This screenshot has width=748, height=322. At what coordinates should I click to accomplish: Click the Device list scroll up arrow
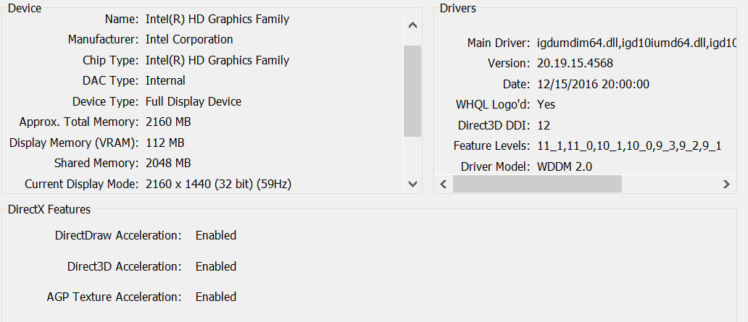coord(412,25)
